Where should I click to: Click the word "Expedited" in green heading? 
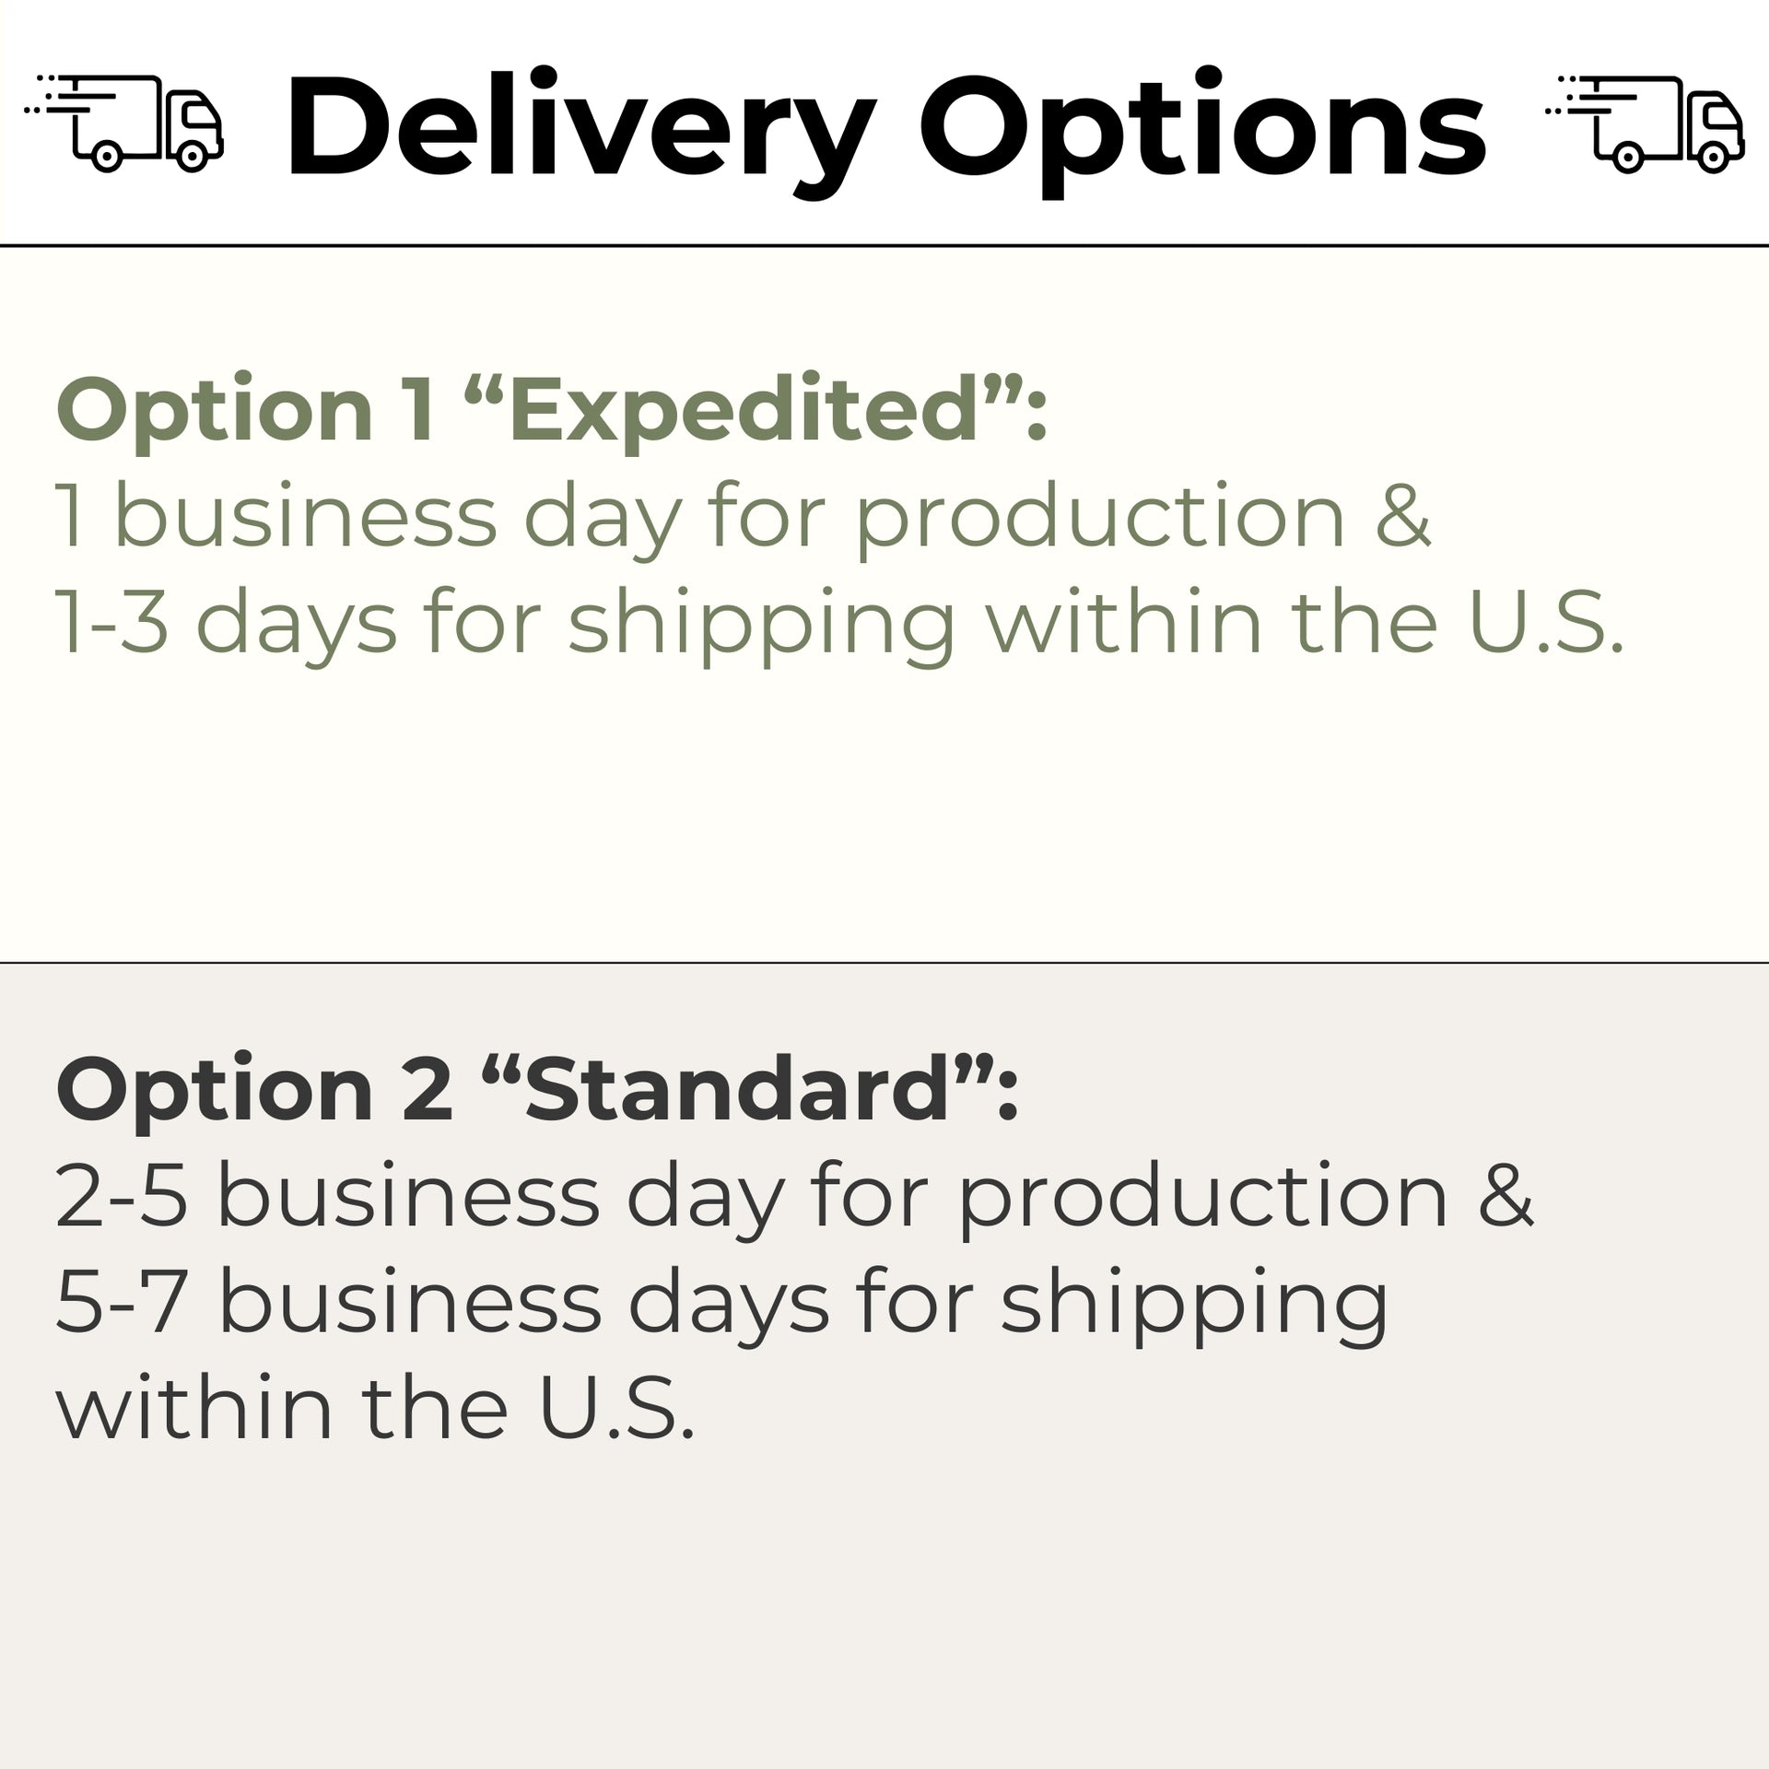pos(742,409)
